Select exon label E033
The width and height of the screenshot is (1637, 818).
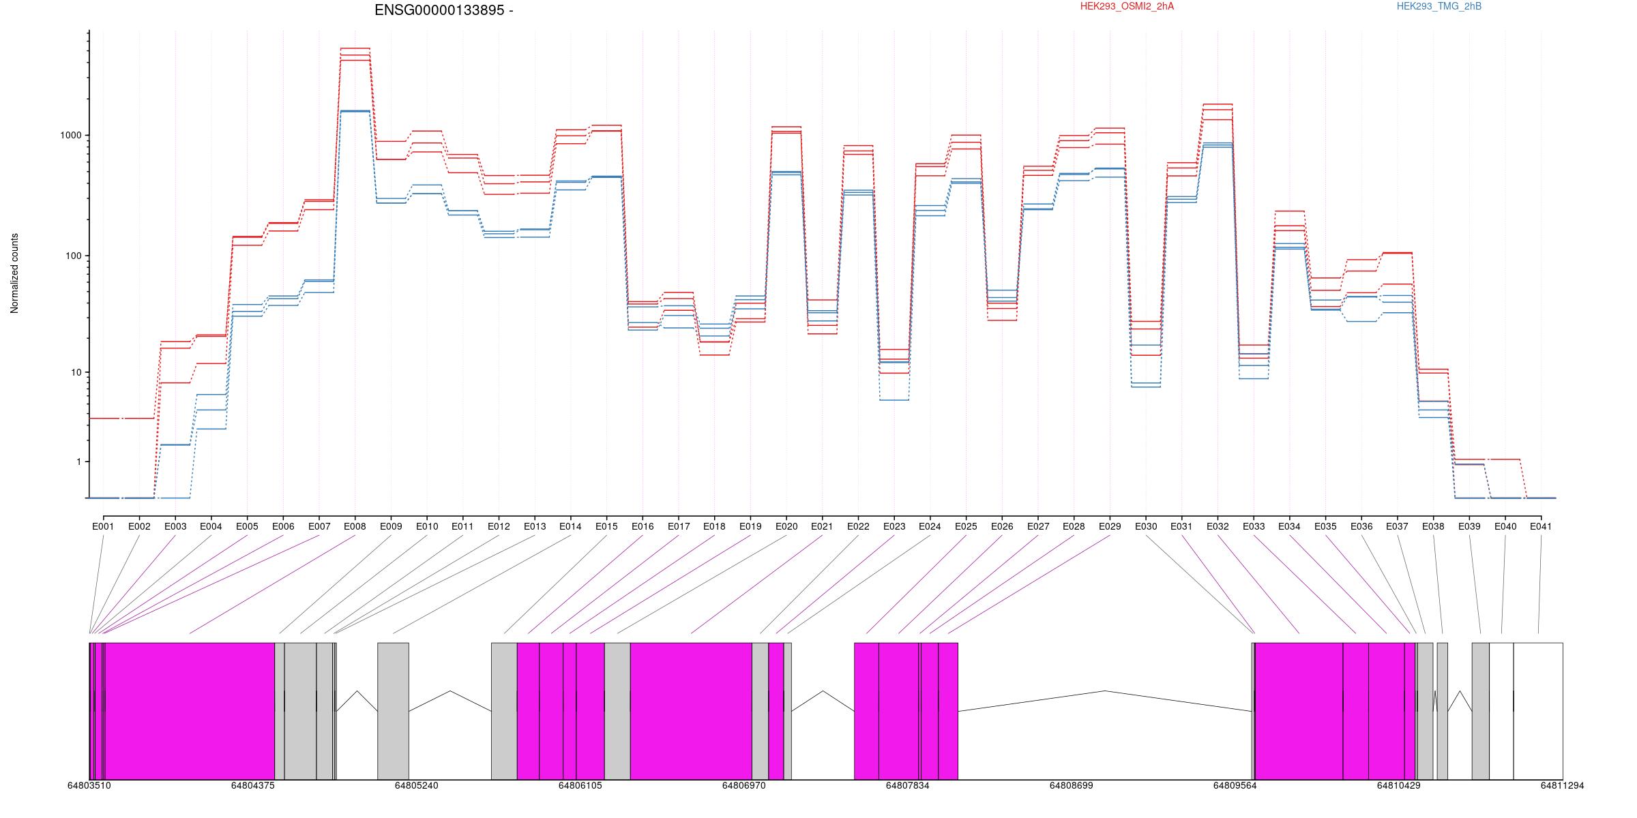tap(1254, 526)
